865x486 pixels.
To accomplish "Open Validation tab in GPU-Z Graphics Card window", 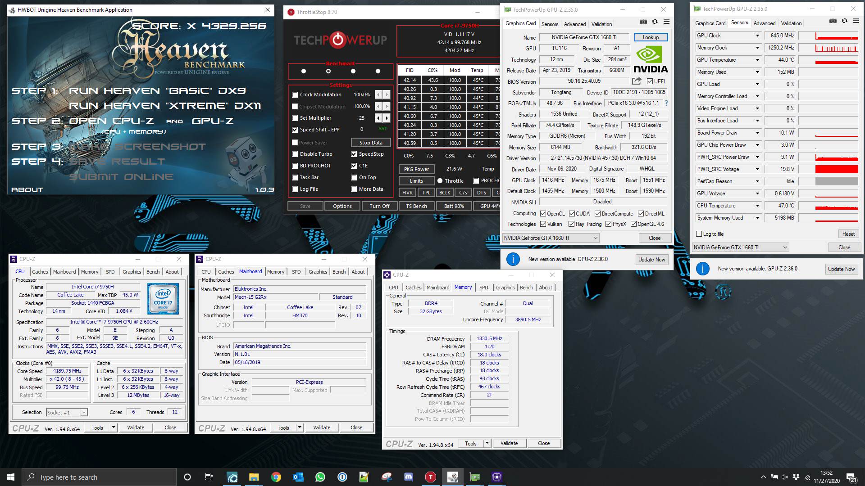I will (601, 24).
